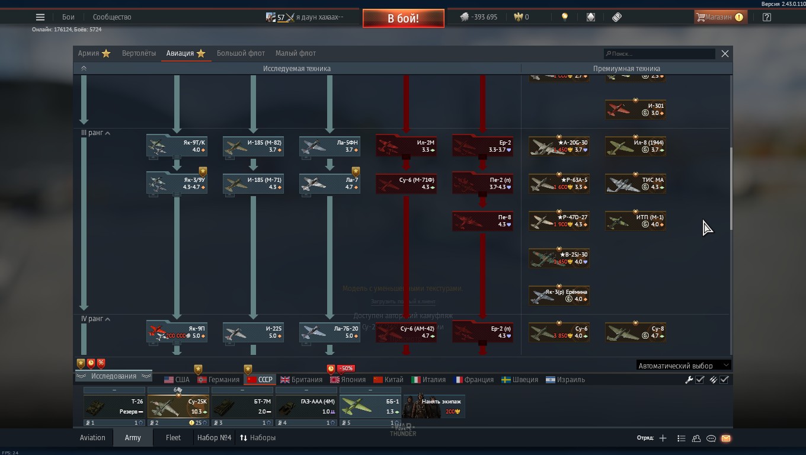This screenshot has height=455, width=806.
Task: Click the Silver Lions balance icon
Action: coord(465,17)
